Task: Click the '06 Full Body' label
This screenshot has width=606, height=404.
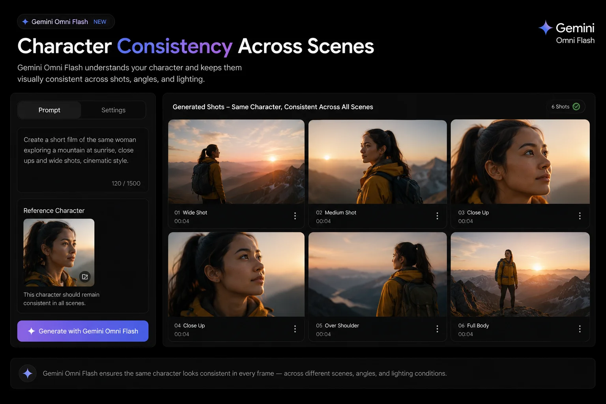Action: (473, 325)
